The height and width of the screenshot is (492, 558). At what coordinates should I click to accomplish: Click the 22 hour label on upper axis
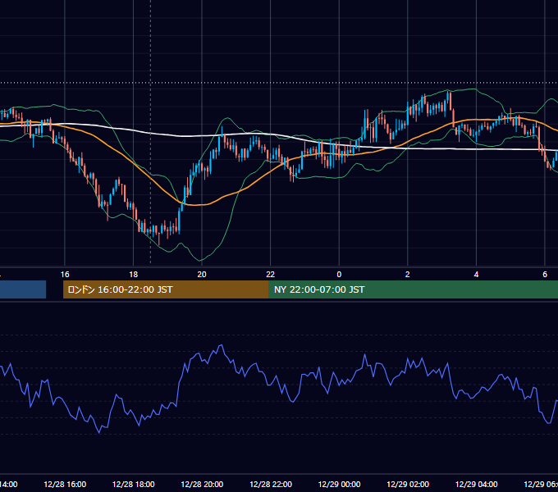click(x=271, y=275)
